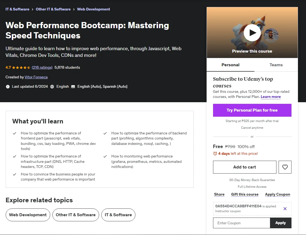Viewport: 306px width, 235px height.
Task: Click Try Personal Plan for free
Action: [x=252, y=110]
